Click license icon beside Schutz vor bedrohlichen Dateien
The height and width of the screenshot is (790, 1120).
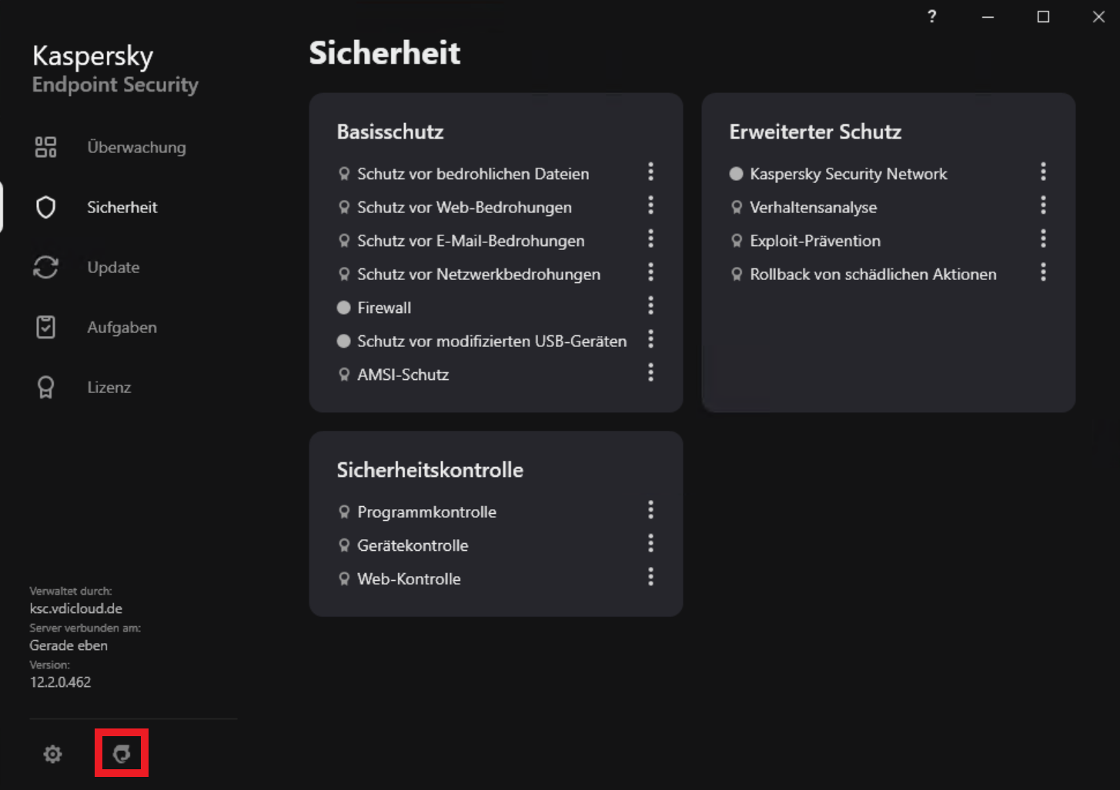[x=344, y=174]
